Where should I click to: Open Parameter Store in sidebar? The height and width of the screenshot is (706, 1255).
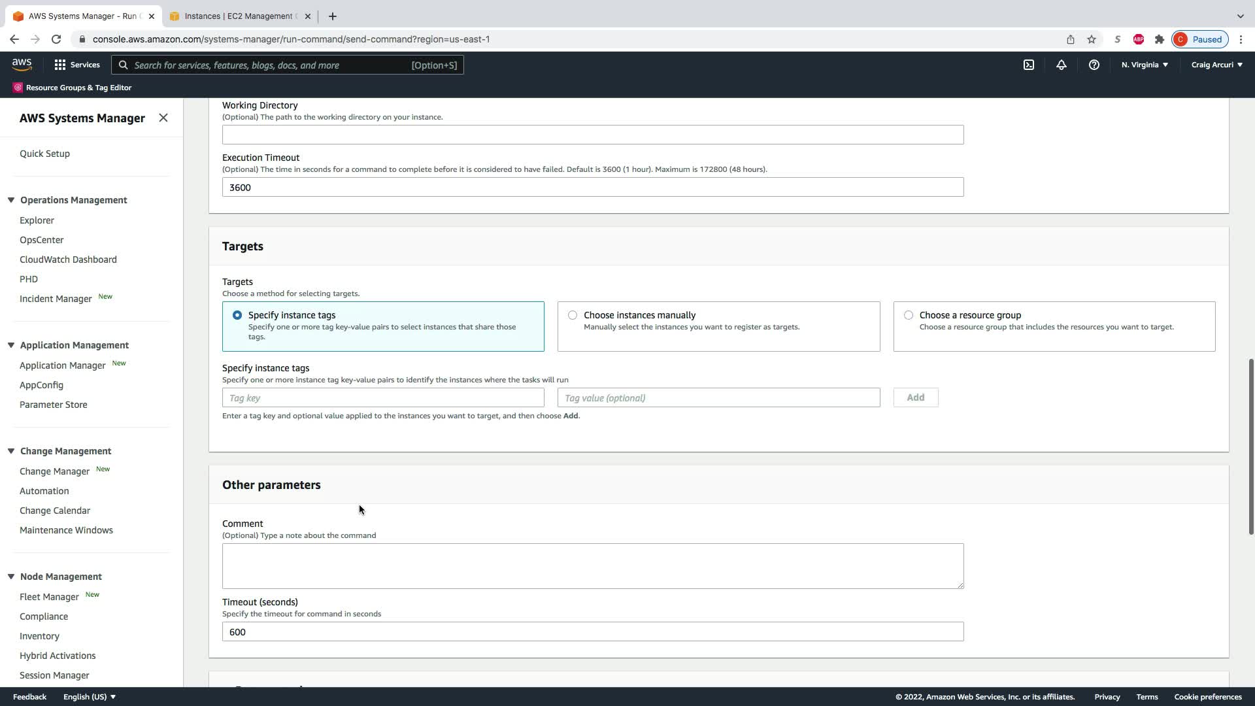(x=53, y=405)
